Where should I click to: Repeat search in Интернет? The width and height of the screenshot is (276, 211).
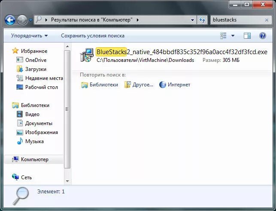click(x=179, y=85)
